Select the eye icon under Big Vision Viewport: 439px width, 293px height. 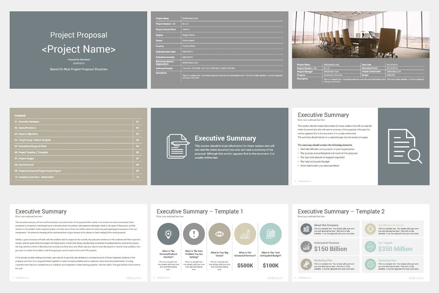click(219, 234)
